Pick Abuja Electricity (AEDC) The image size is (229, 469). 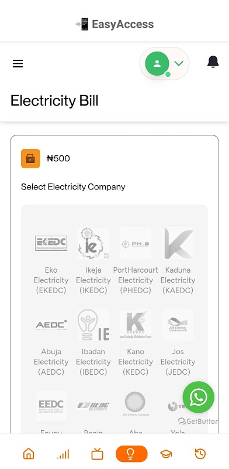51,342
